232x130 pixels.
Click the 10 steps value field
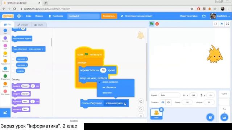coord(103,70)
